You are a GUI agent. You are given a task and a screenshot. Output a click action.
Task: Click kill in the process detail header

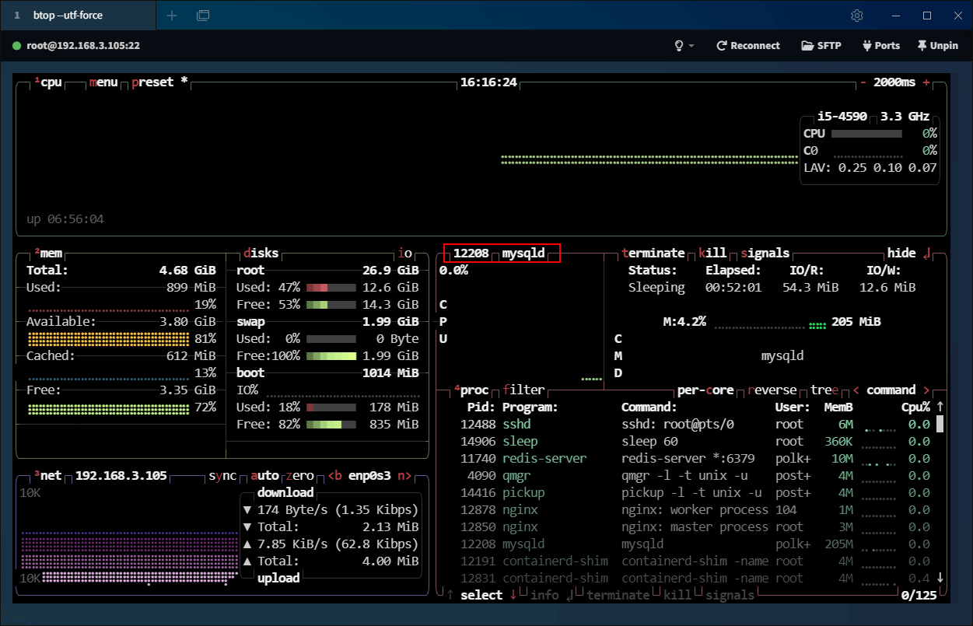(x=712, y=254)
